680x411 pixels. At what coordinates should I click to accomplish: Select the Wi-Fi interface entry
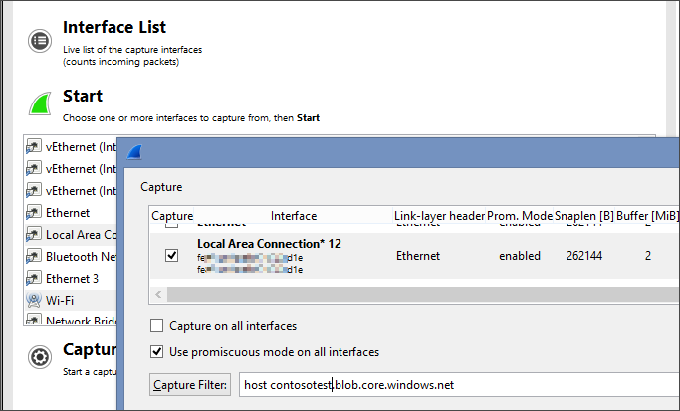[60, 300]
